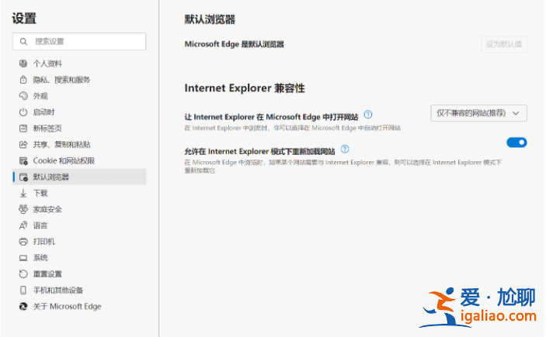Open the 仅不兼容的网站(推荐) dropdown
Viewport: 546px width, 337px height.
(478, 113)
